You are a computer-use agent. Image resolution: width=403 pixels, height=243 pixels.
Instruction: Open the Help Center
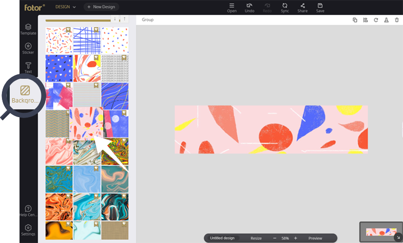tap(28, 211)
